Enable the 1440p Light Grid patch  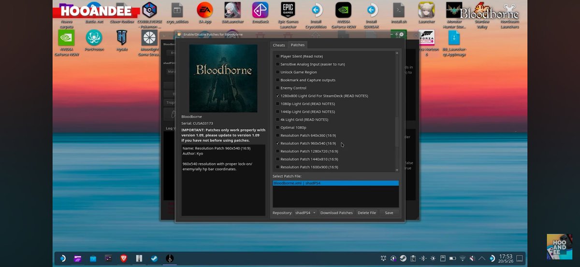(x=277, y=112)
